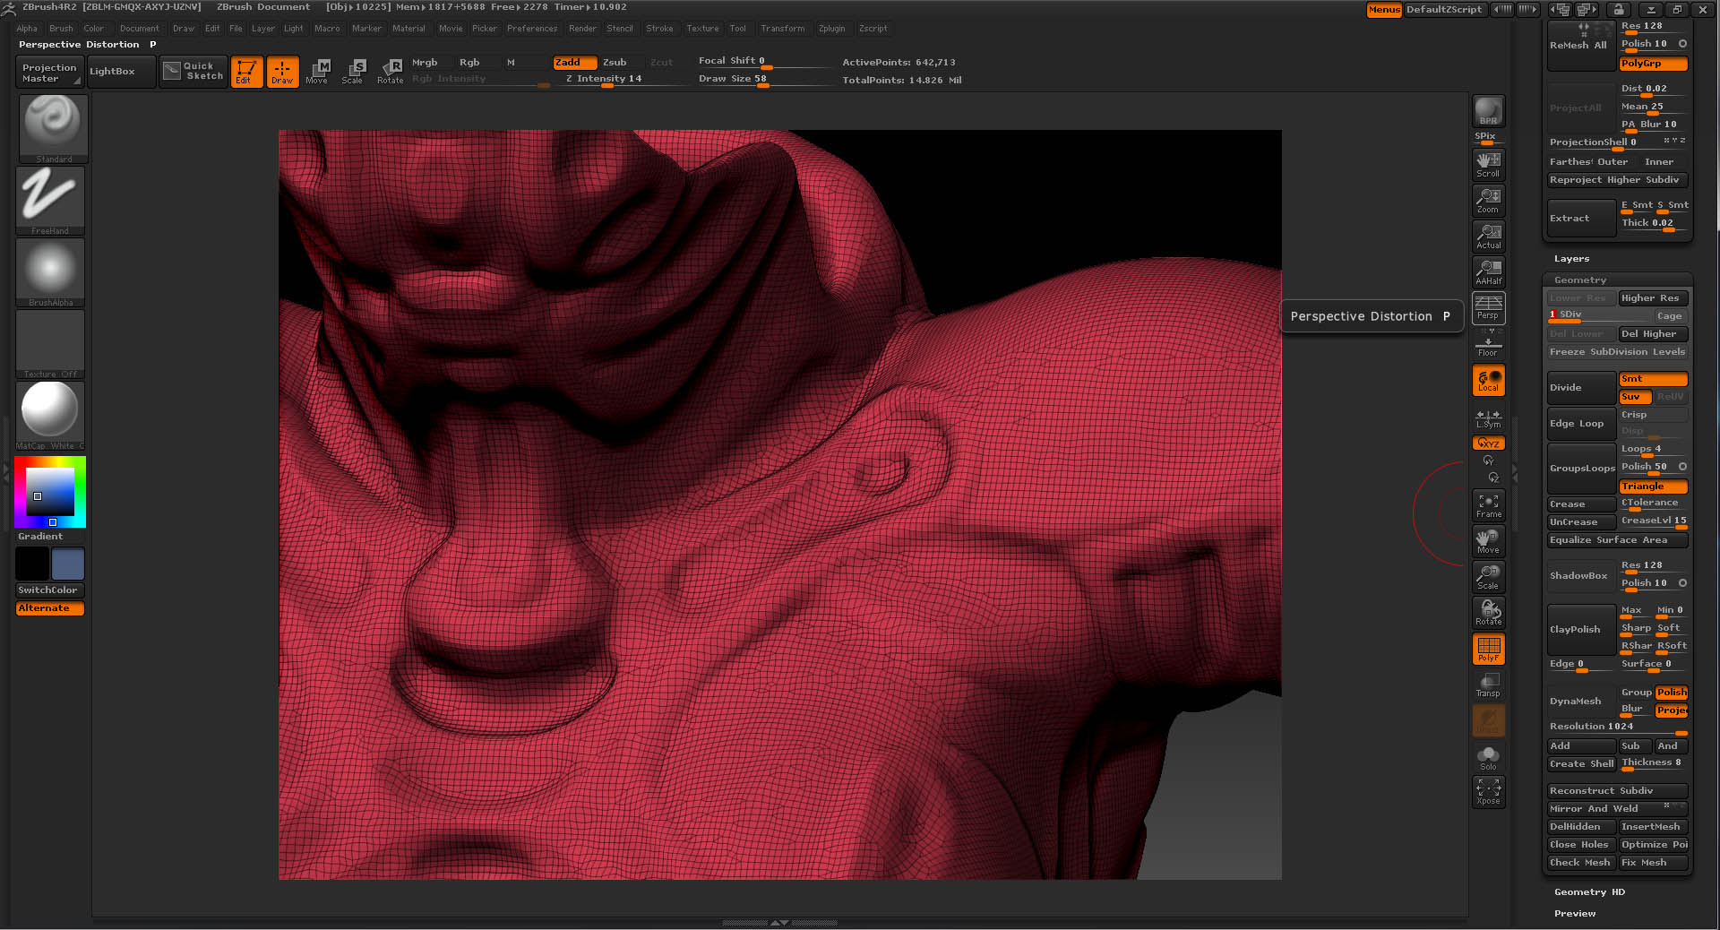Click the BPR render icon
1720x930 pixels.
click(x=1488, y=111)
